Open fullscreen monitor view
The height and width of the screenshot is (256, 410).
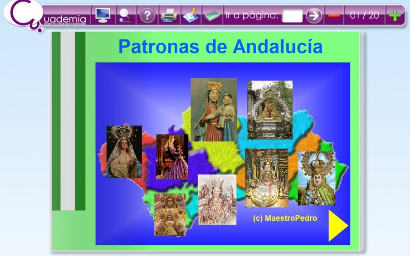tap(102, 15)
